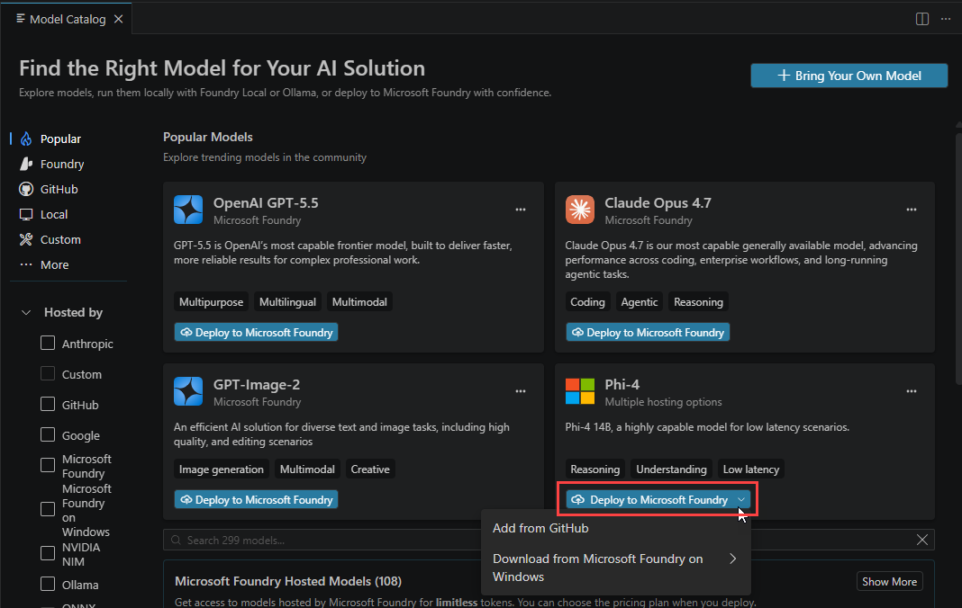Toggle the Anthropic hosted-by checkbox

[x=48, y=343]
